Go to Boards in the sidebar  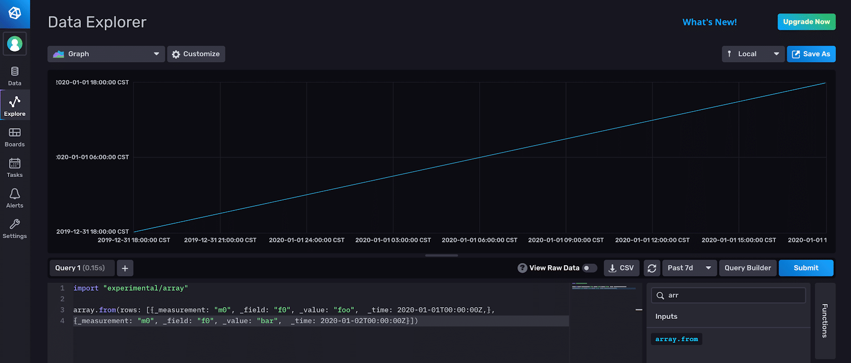(x=15, y=137)
